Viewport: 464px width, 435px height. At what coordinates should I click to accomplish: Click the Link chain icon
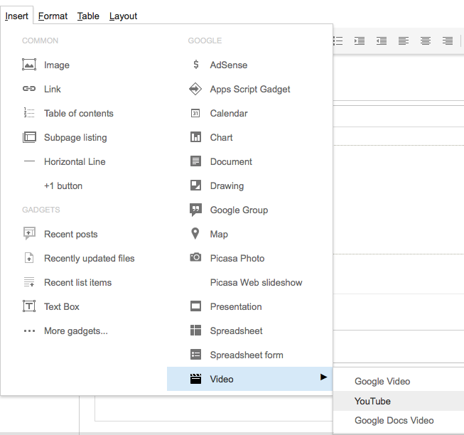(x=29, y=88)
